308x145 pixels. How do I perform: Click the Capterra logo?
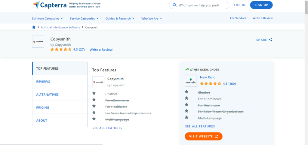(50, 5)
